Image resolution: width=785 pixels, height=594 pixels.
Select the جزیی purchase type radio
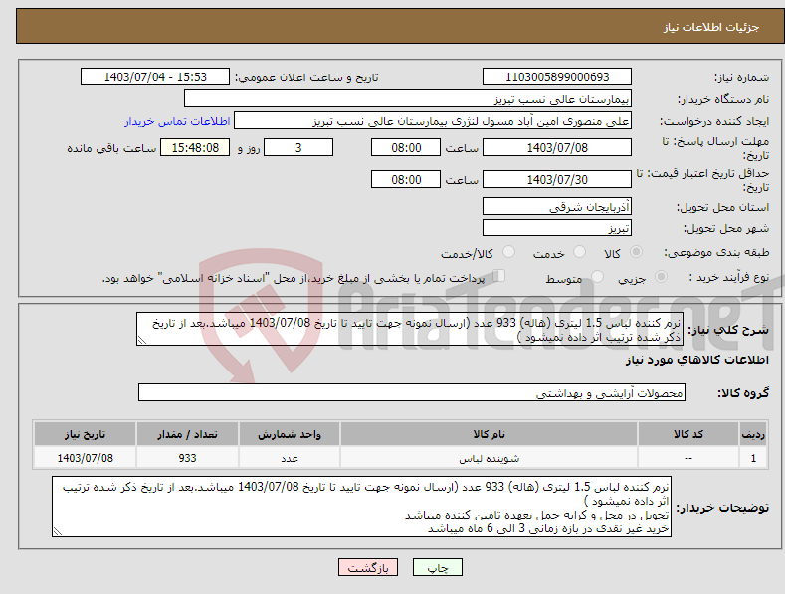pos(661,277)
